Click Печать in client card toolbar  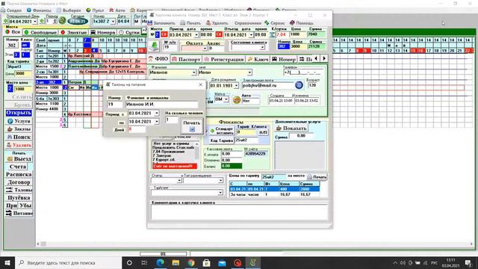pos(190,23)
